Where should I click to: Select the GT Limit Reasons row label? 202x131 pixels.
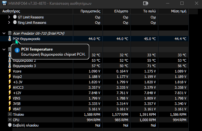tap(31, 17)
